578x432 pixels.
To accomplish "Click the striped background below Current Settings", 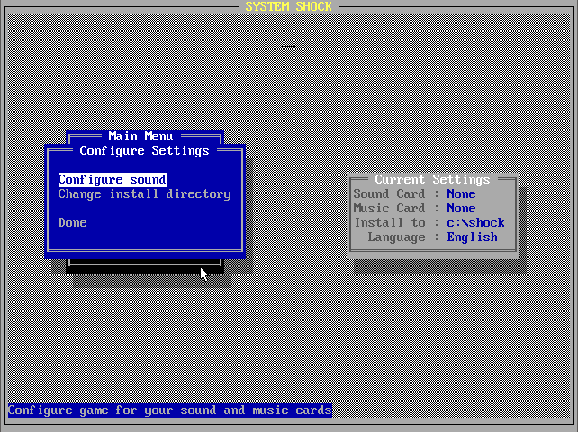I will (432, 324).
